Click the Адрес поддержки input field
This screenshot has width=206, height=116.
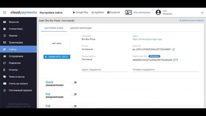[x=105, y=70]
